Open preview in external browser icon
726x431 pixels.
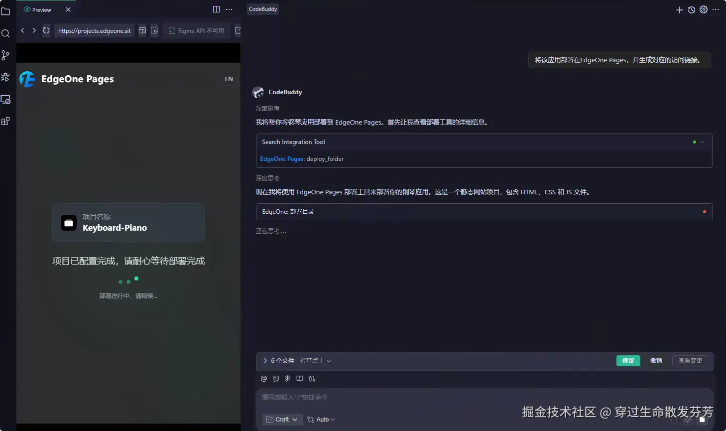point(238,30)
